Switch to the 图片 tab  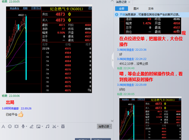tap(136, 9)
